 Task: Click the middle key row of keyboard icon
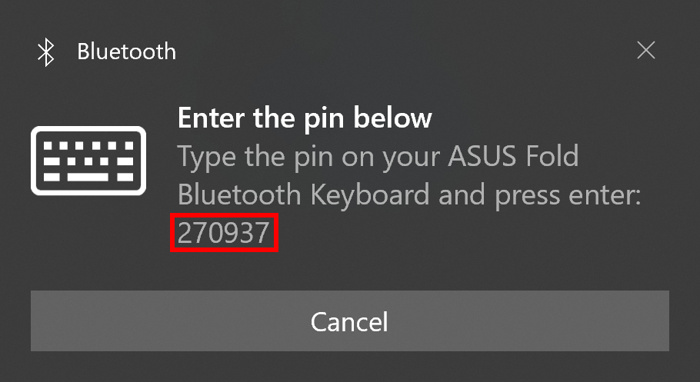click(88, 161)
